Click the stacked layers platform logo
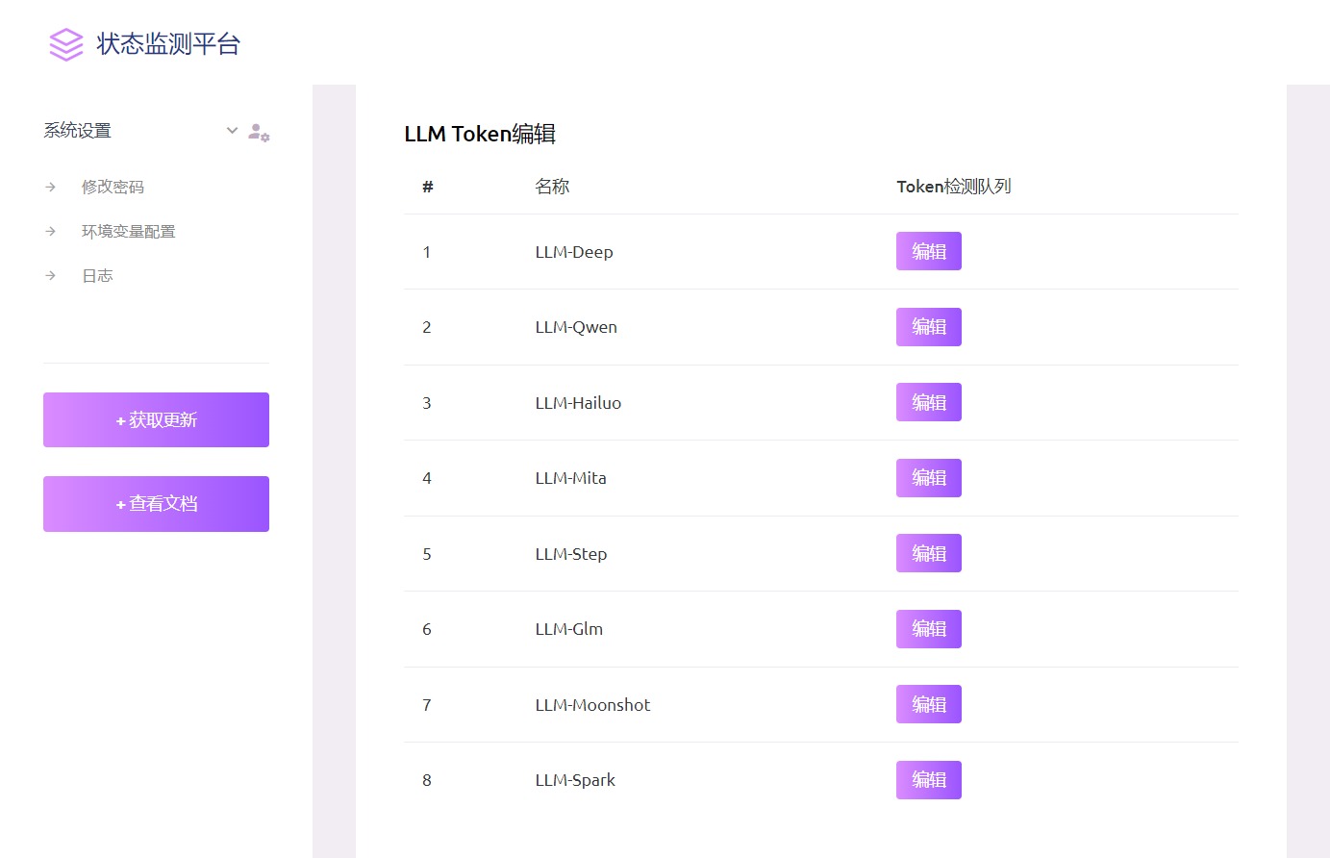The height and width of the screenshot is (858, 1330). click(x=66, y=44)
